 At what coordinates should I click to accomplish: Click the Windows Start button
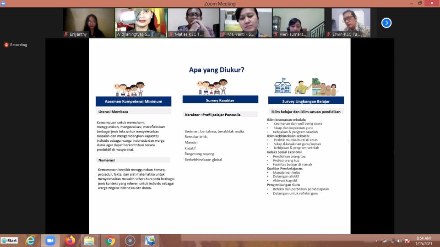pyautogui.click(x=10, y=241)
